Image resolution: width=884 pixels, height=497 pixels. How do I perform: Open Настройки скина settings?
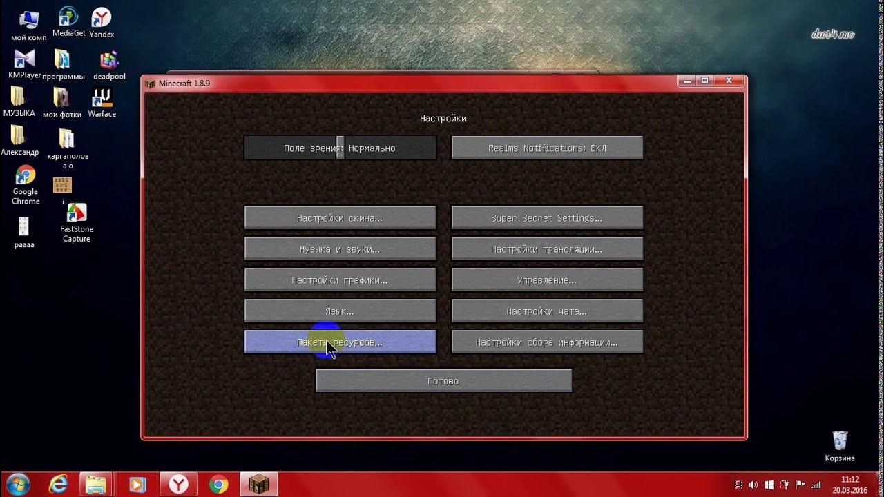(x=340, y=217)
